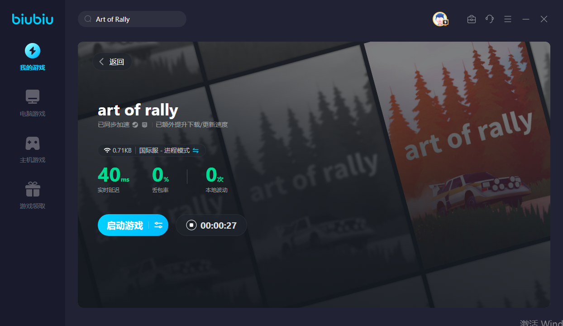
Task: Click the wifi speed indicator icon
Action: (107, 150)
